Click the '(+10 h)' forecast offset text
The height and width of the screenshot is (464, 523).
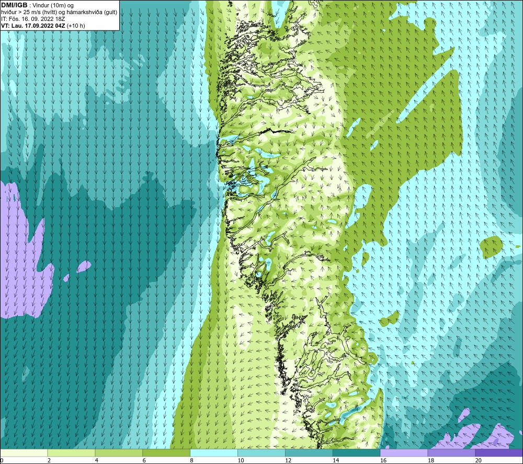tap(76, 26)
